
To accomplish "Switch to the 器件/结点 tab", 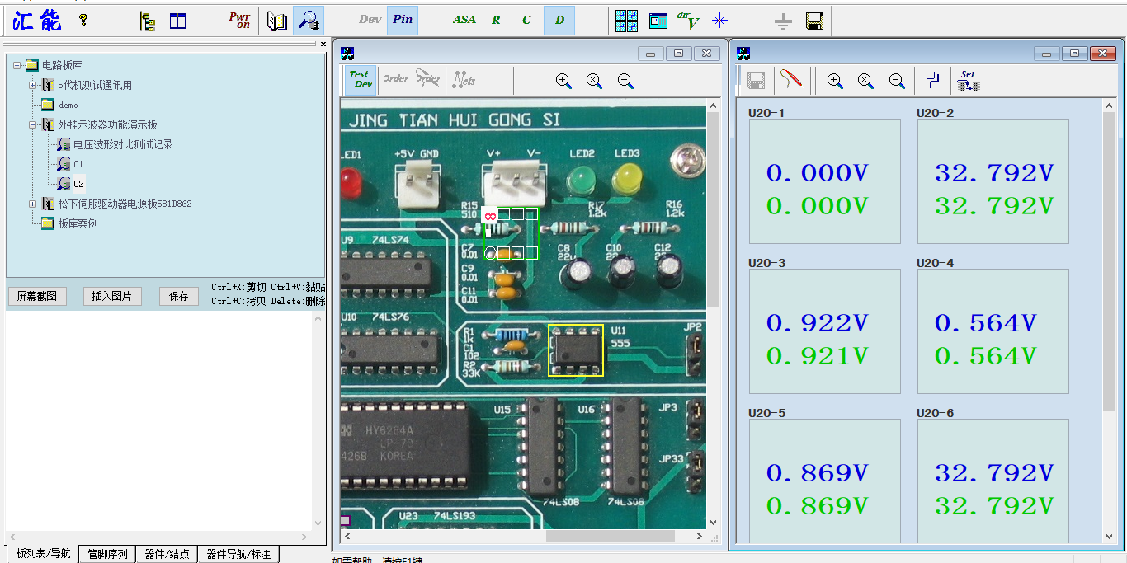I will tap(167, 554).
